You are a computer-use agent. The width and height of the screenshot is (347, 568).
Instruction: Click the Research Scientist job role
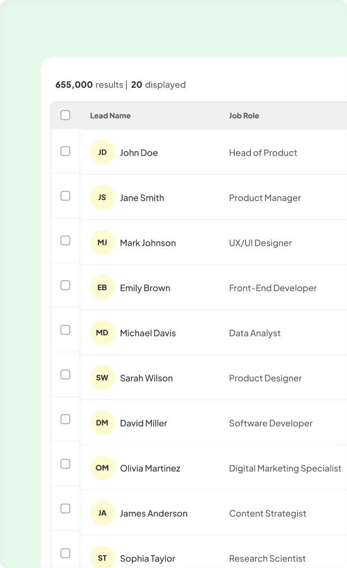[x=267, y=559]
